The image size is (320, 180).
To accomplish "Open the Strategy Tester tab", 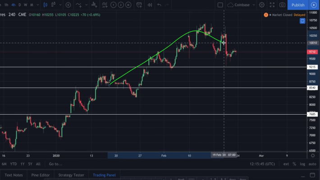I will [x=71, y=175].
